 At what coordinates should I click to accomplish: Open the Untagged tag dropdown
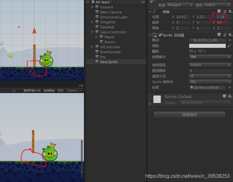(180, 5)
